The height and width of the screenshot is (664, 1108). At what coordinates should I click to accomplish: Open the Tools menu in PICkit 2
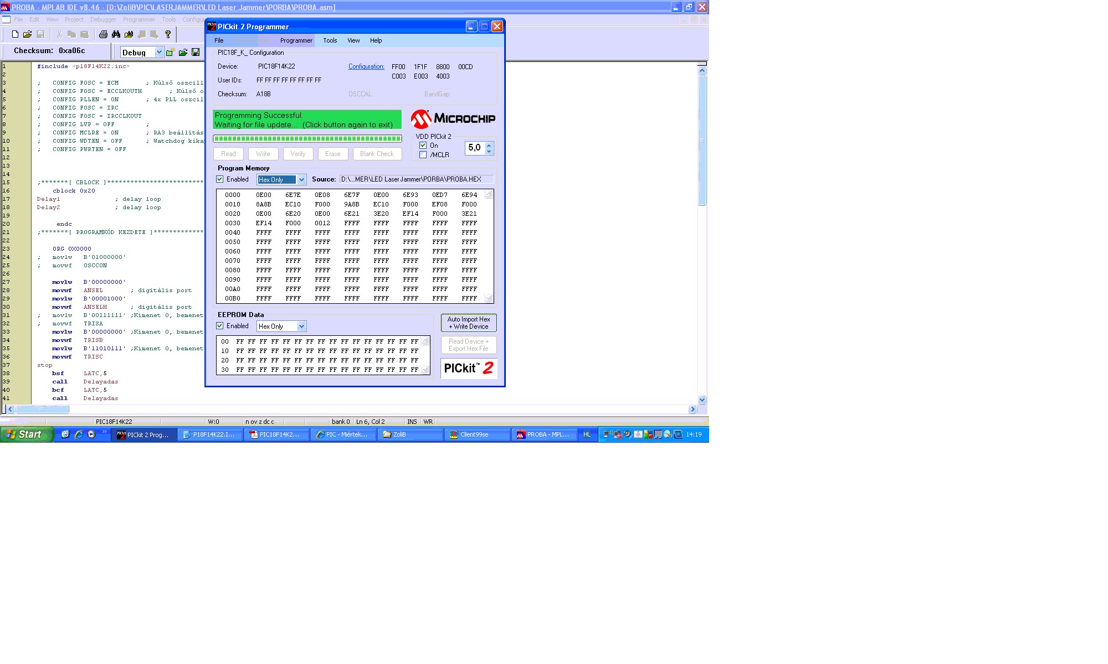(x=330, y=40)
